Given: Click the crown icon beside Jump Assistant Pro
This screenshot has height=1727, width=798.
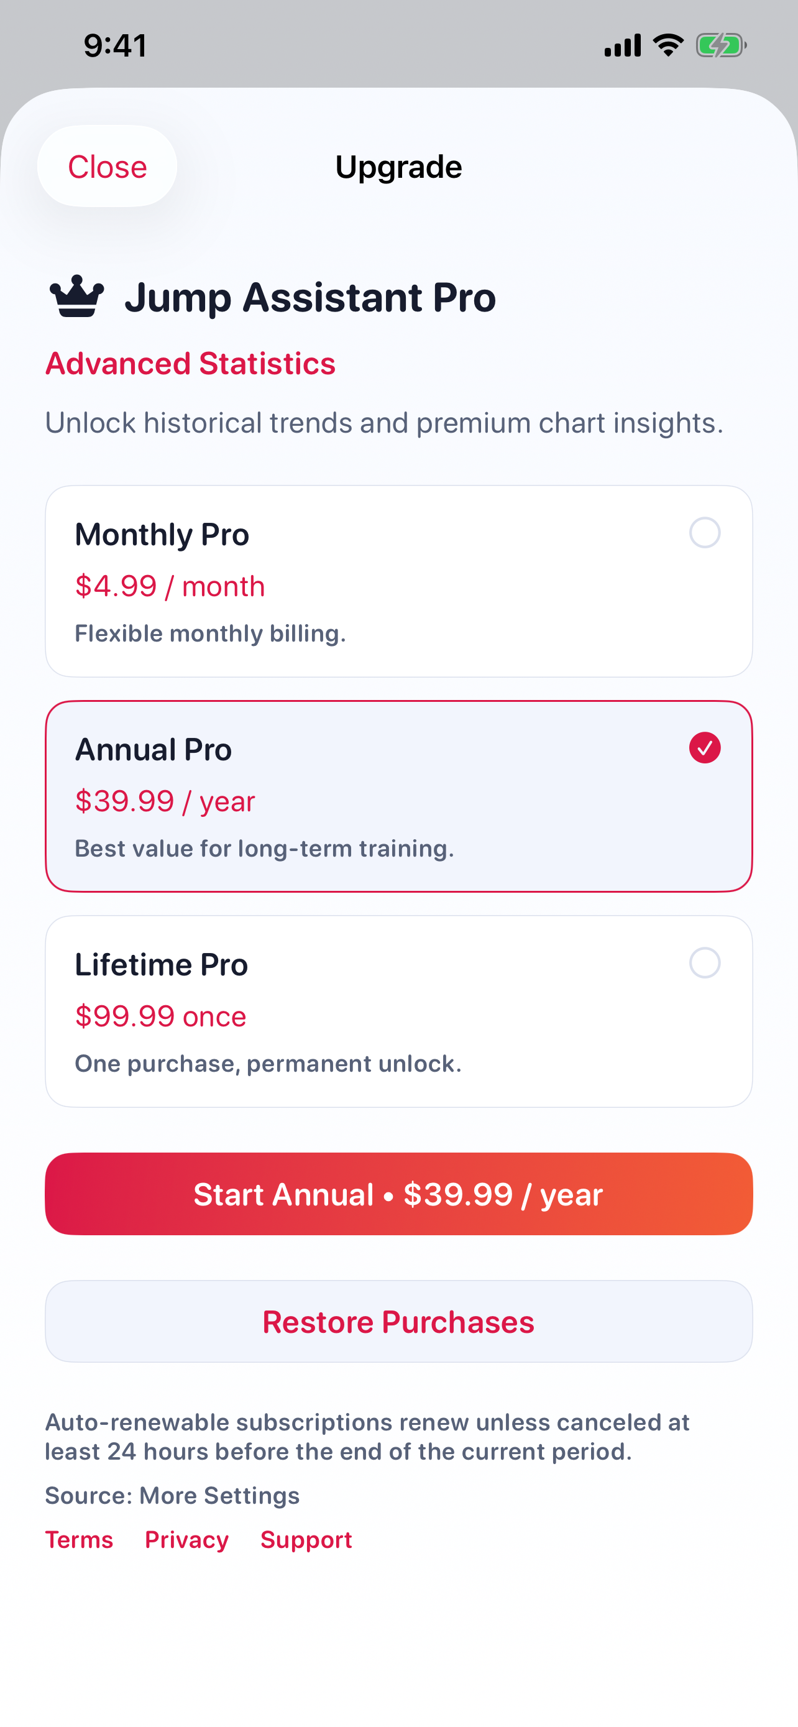Looking at the screenshot, I should pyautogui.click(x=77, y=297).
